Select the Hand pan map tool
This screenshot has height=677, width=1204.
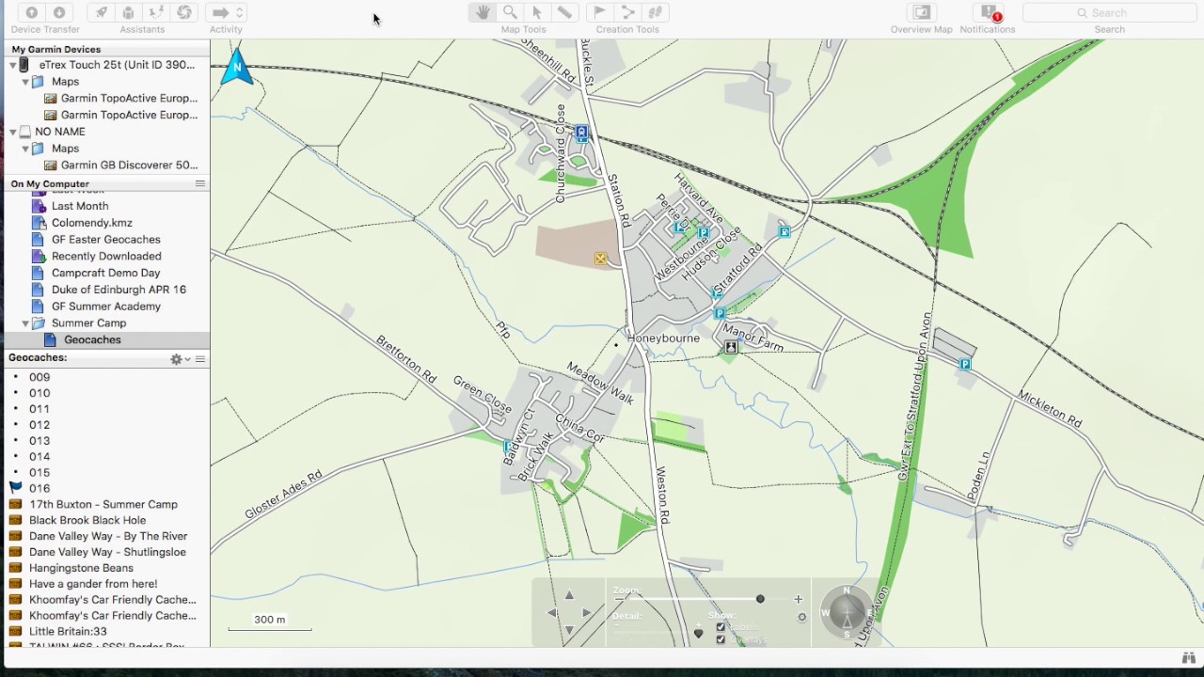483,12
